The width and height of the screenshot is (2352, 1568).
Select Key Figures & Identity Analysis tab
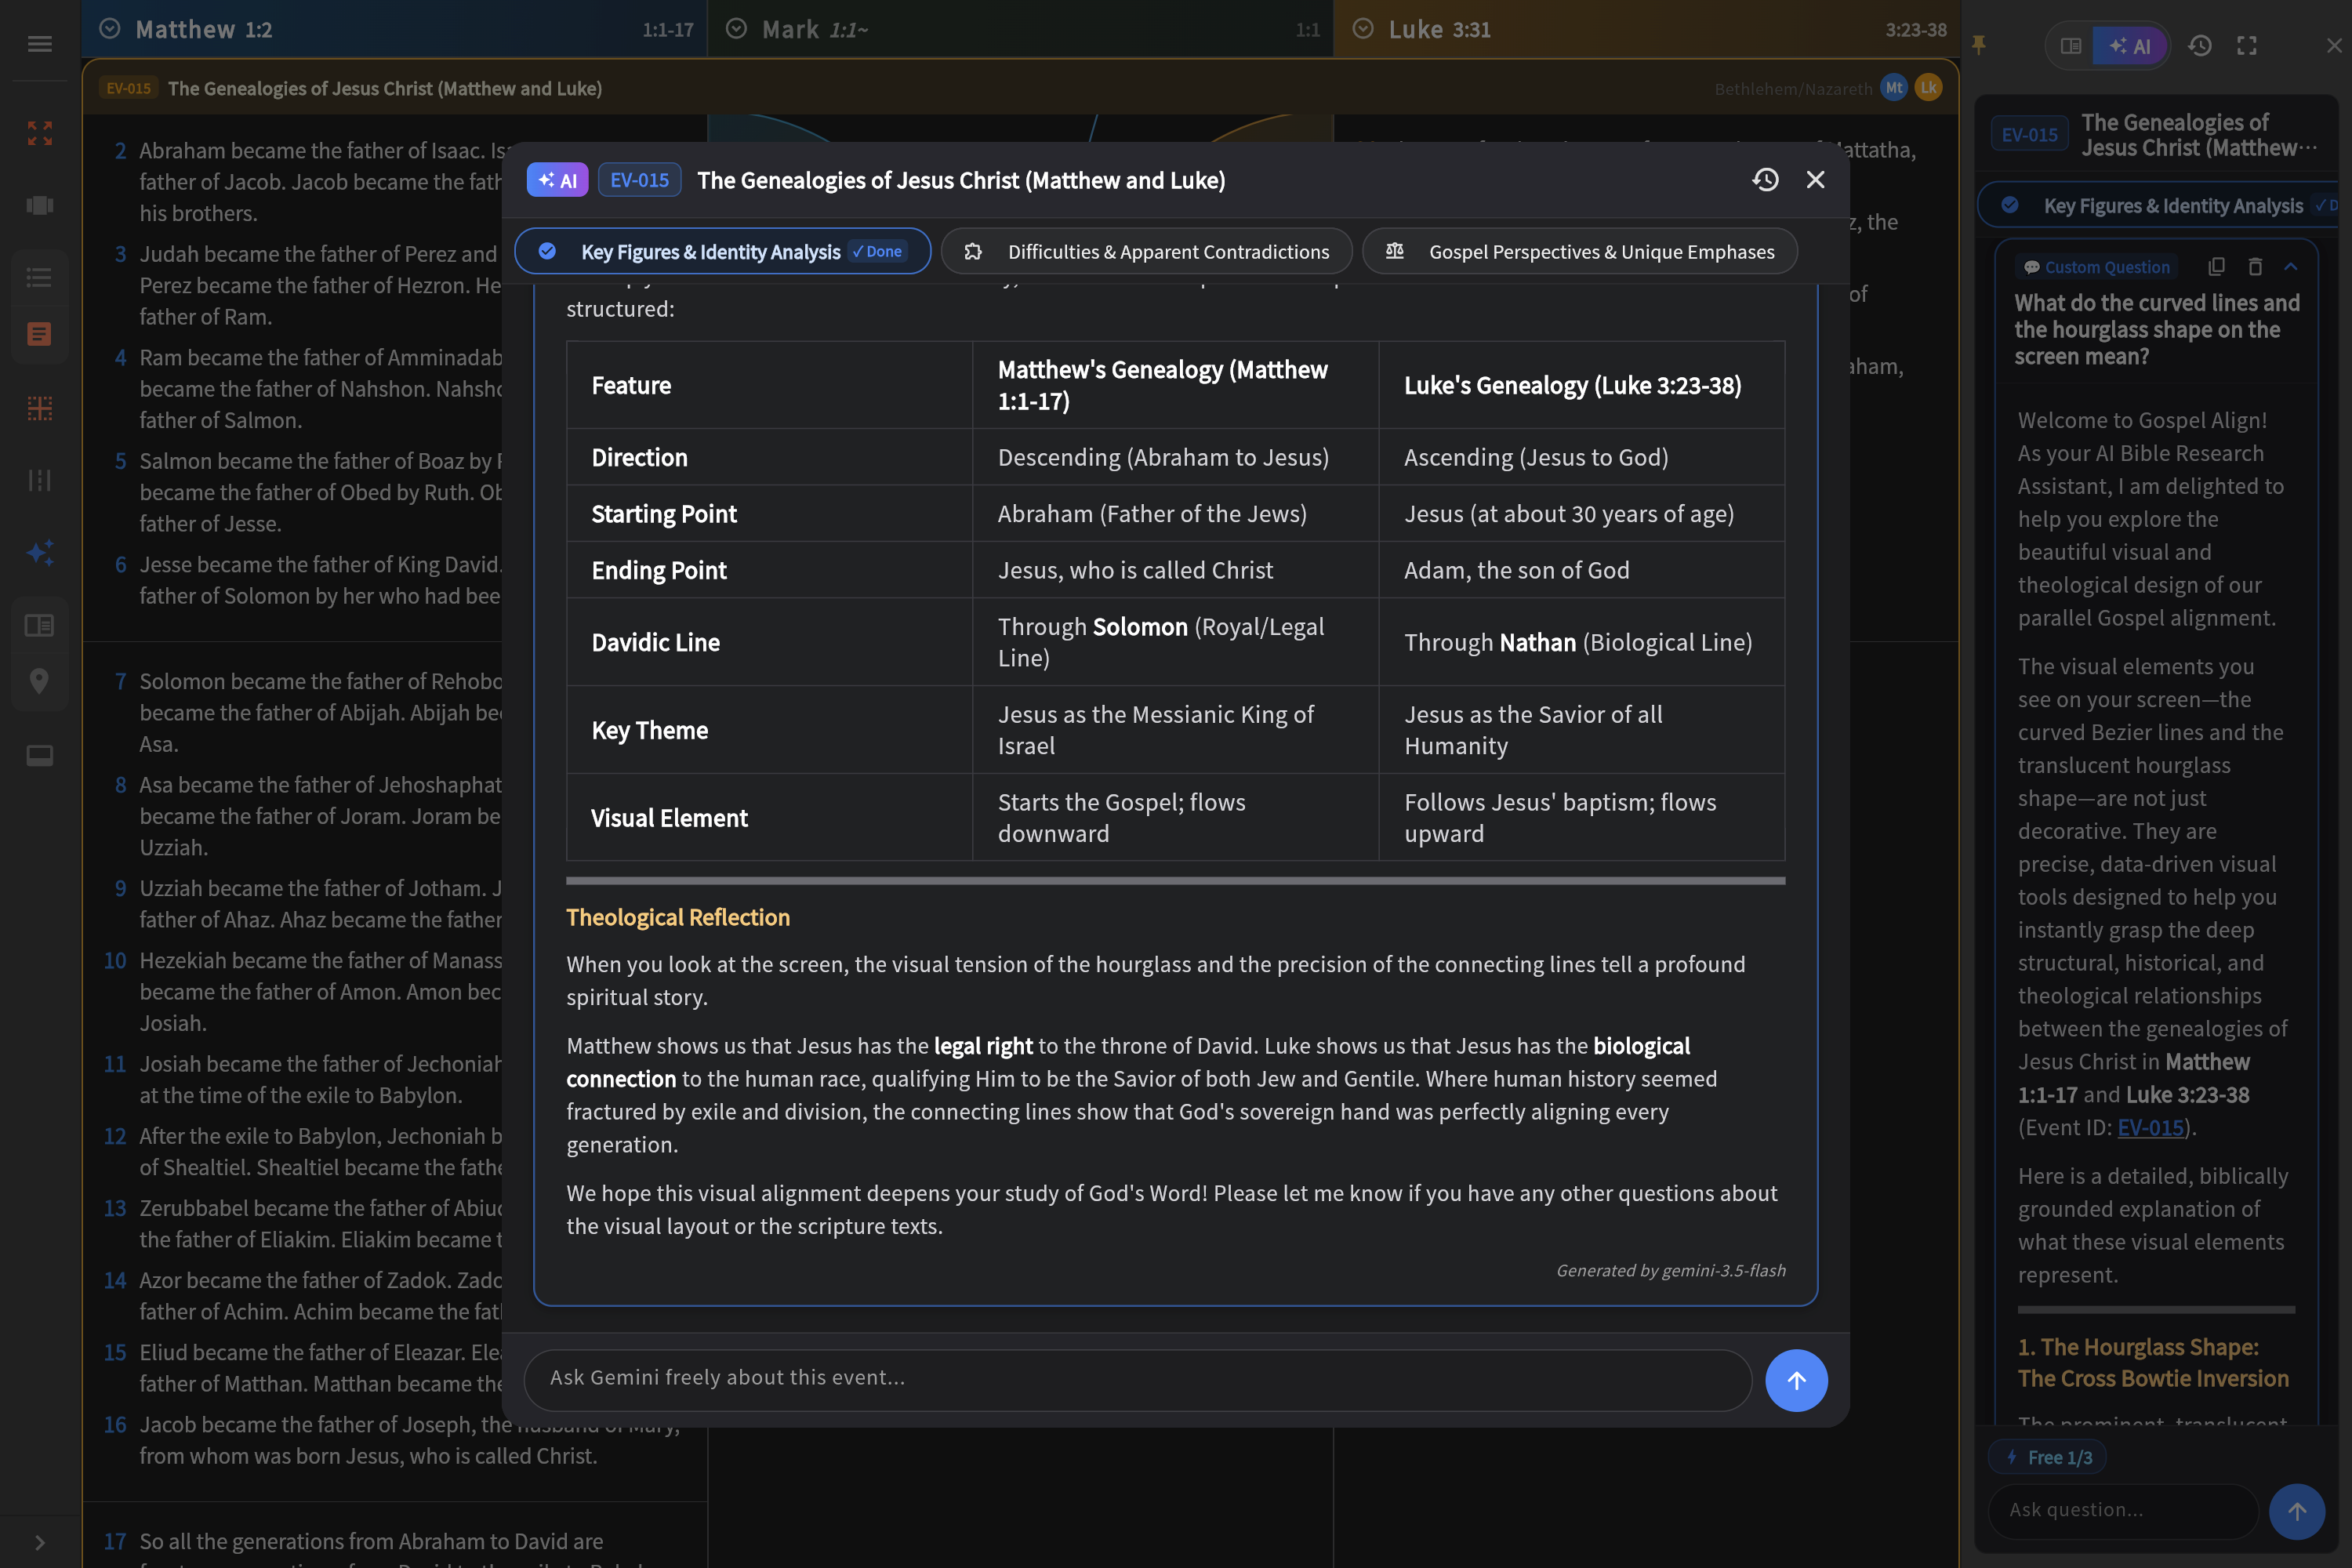coord(722,251)
